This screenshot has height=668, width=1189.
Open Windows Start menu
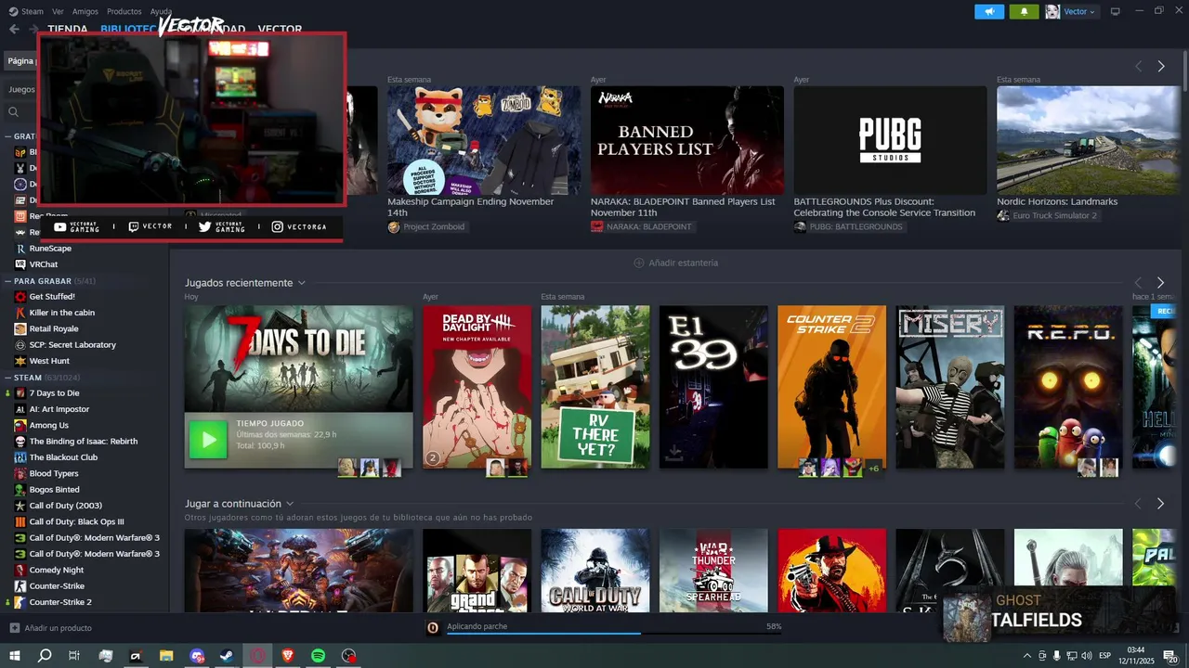[x=15, y=656]
